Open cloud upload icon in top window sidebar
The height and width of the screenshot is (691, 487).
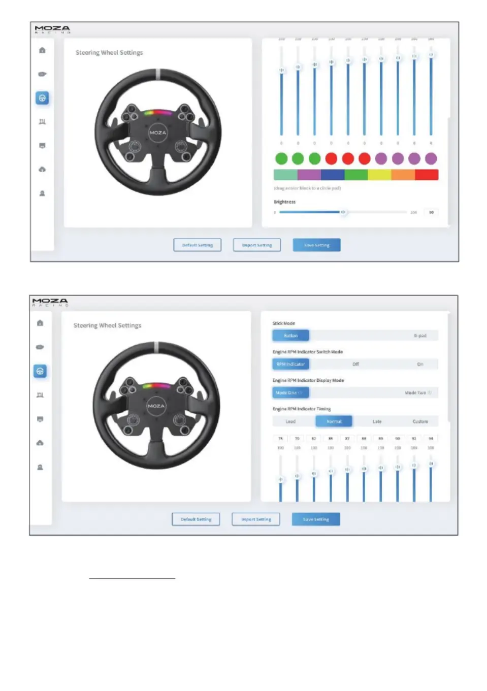pos(42,170)
